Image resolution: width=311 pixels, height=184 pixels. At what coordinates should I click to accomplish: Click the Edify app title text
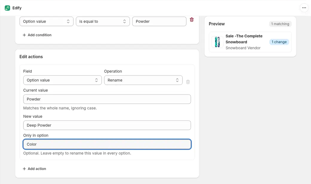17,8
